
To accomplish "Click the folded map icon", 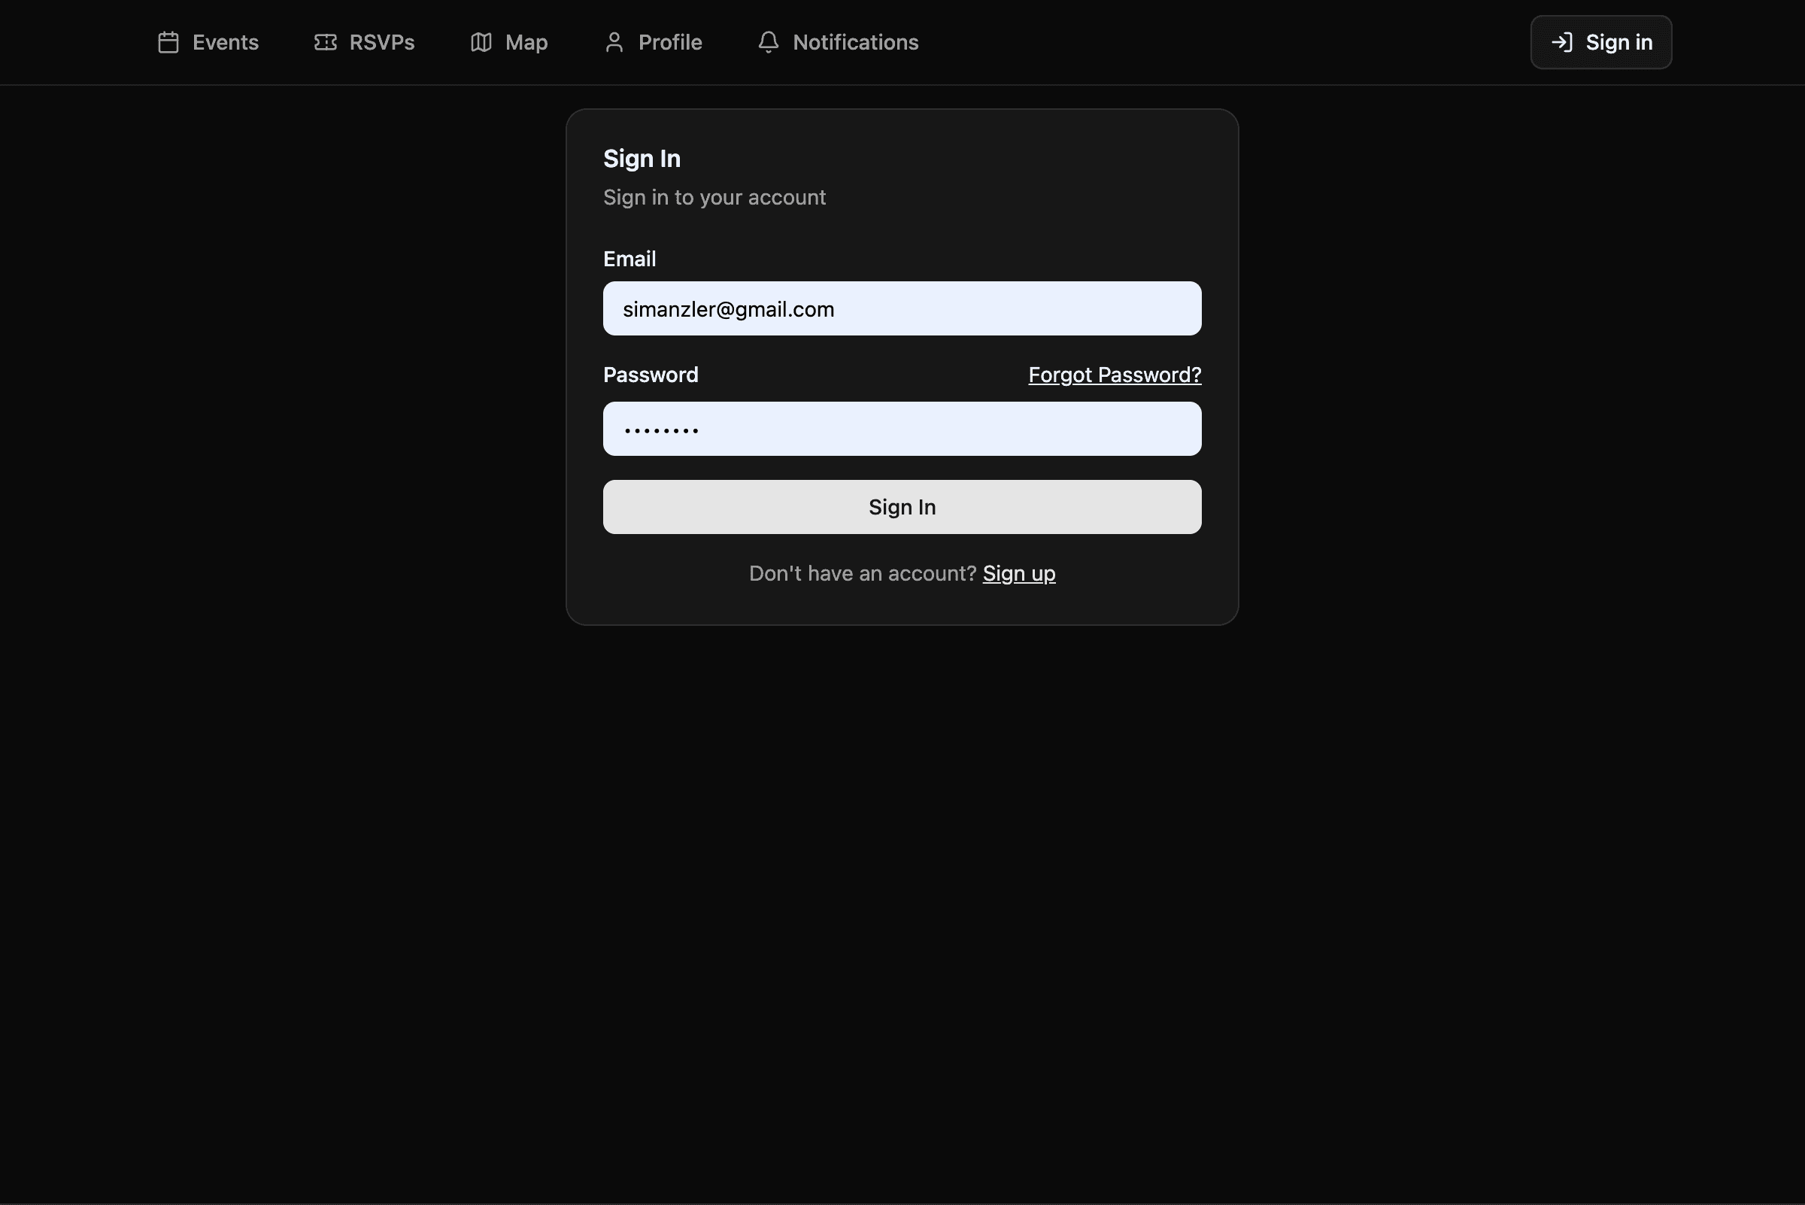I will (x=481, y=42).
